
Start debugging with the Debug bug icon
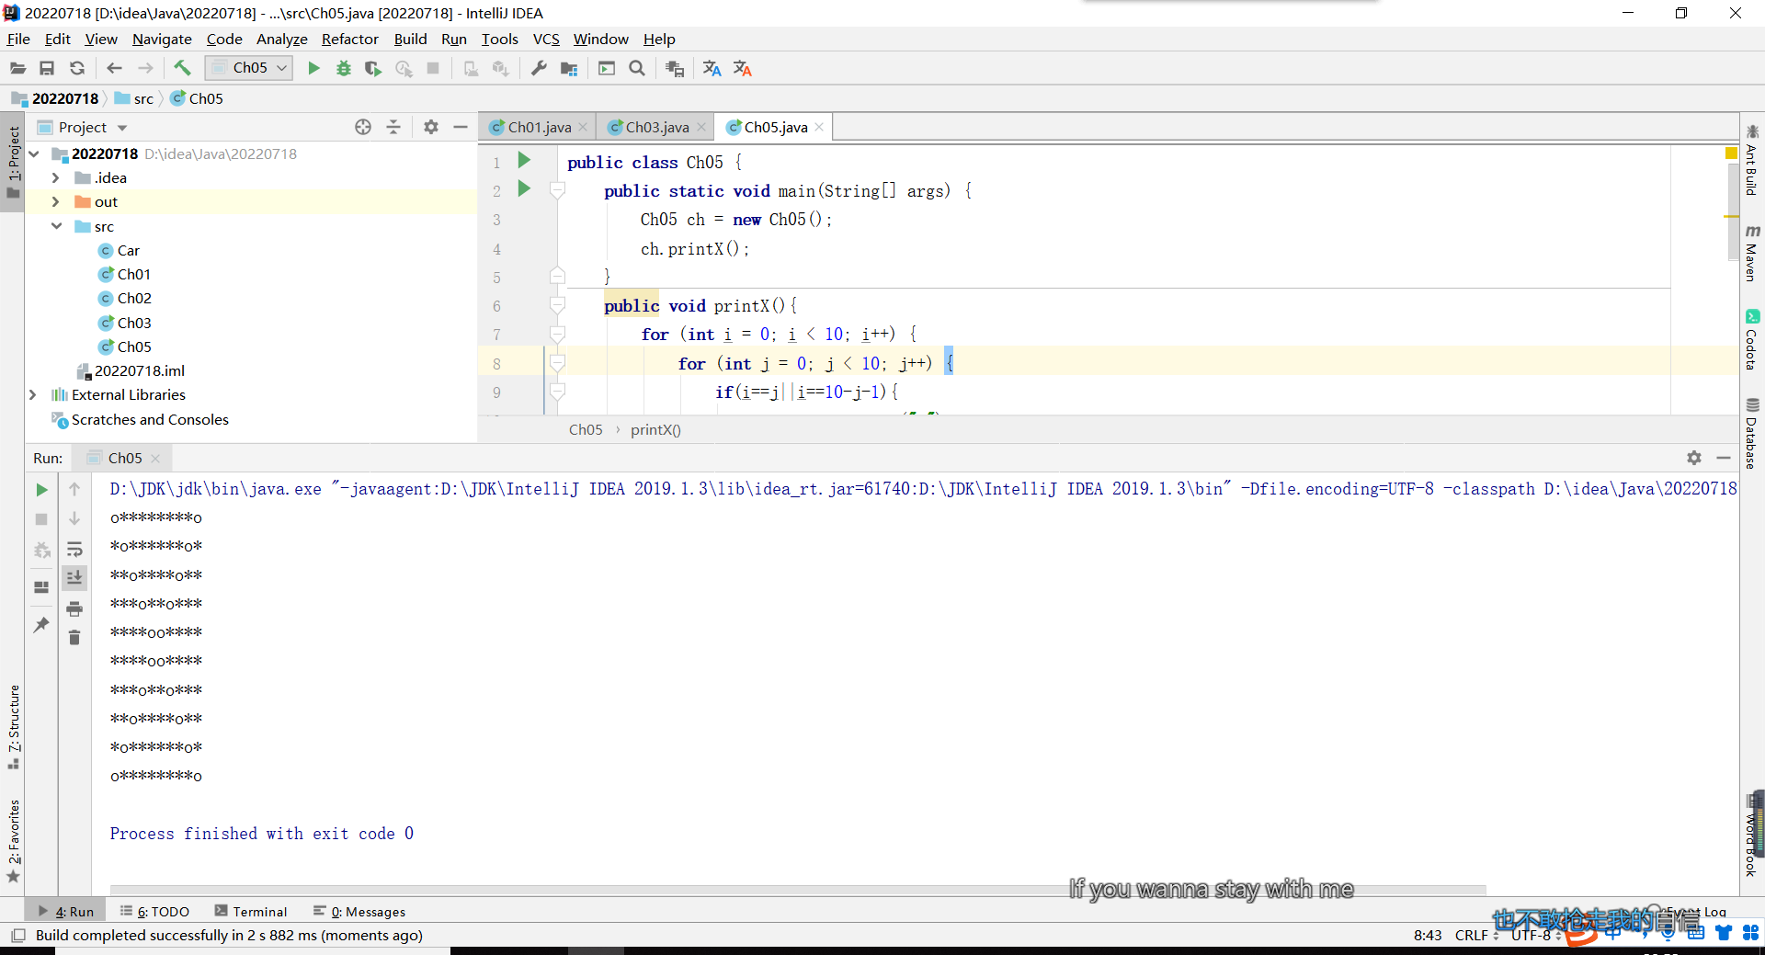click(x=343, y=68)
